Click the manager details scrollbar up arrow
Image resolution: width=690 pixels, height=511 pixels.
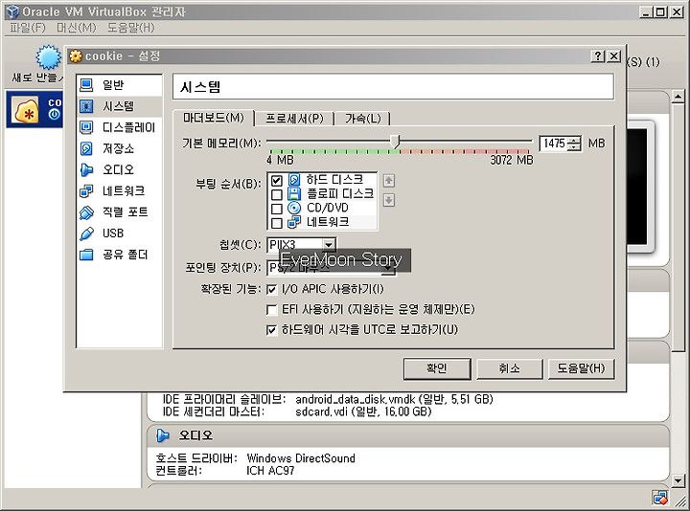(678, 97)
